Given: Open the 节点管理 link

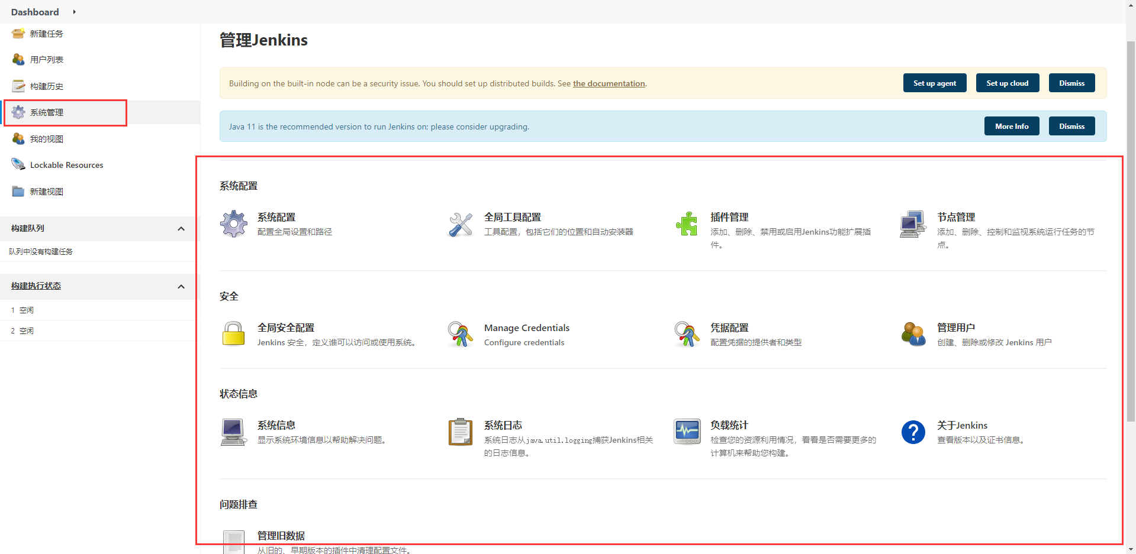Looking at the screenshot, I should click(956, 217).
